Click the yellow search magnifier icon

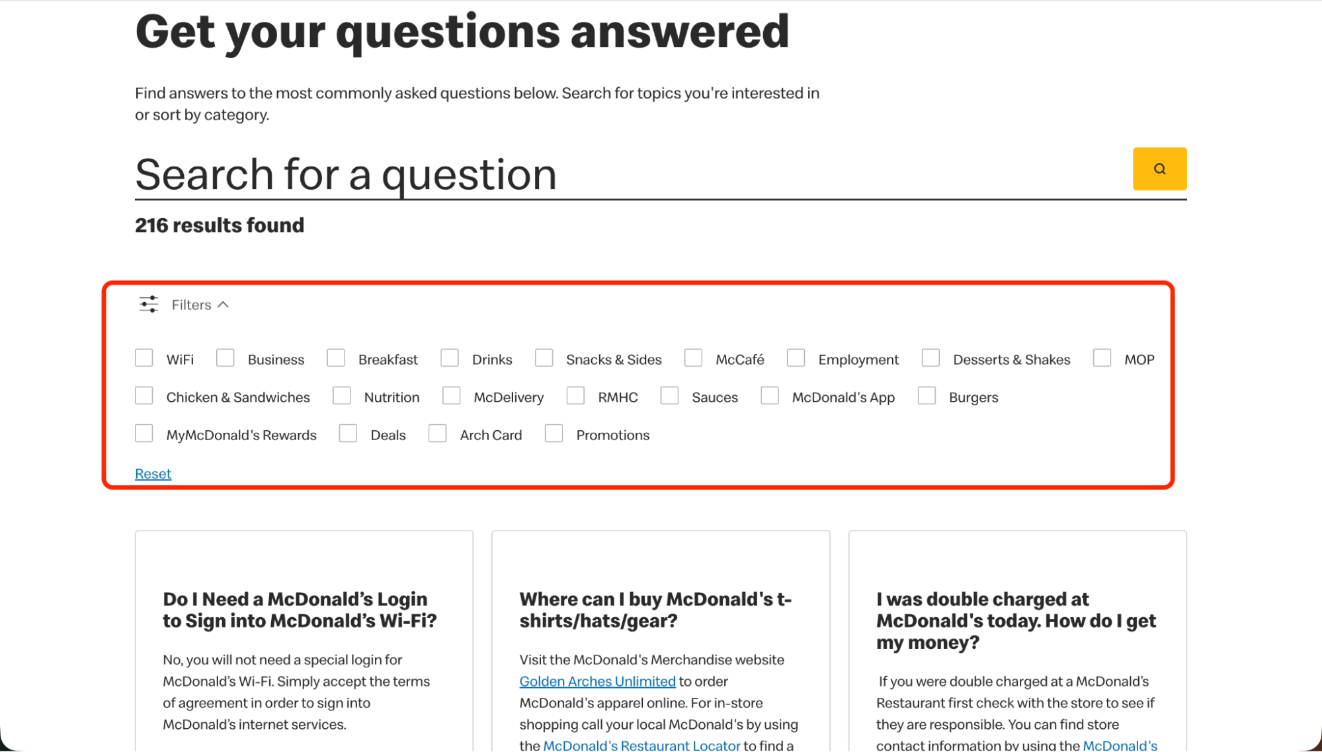(1159, 169)
